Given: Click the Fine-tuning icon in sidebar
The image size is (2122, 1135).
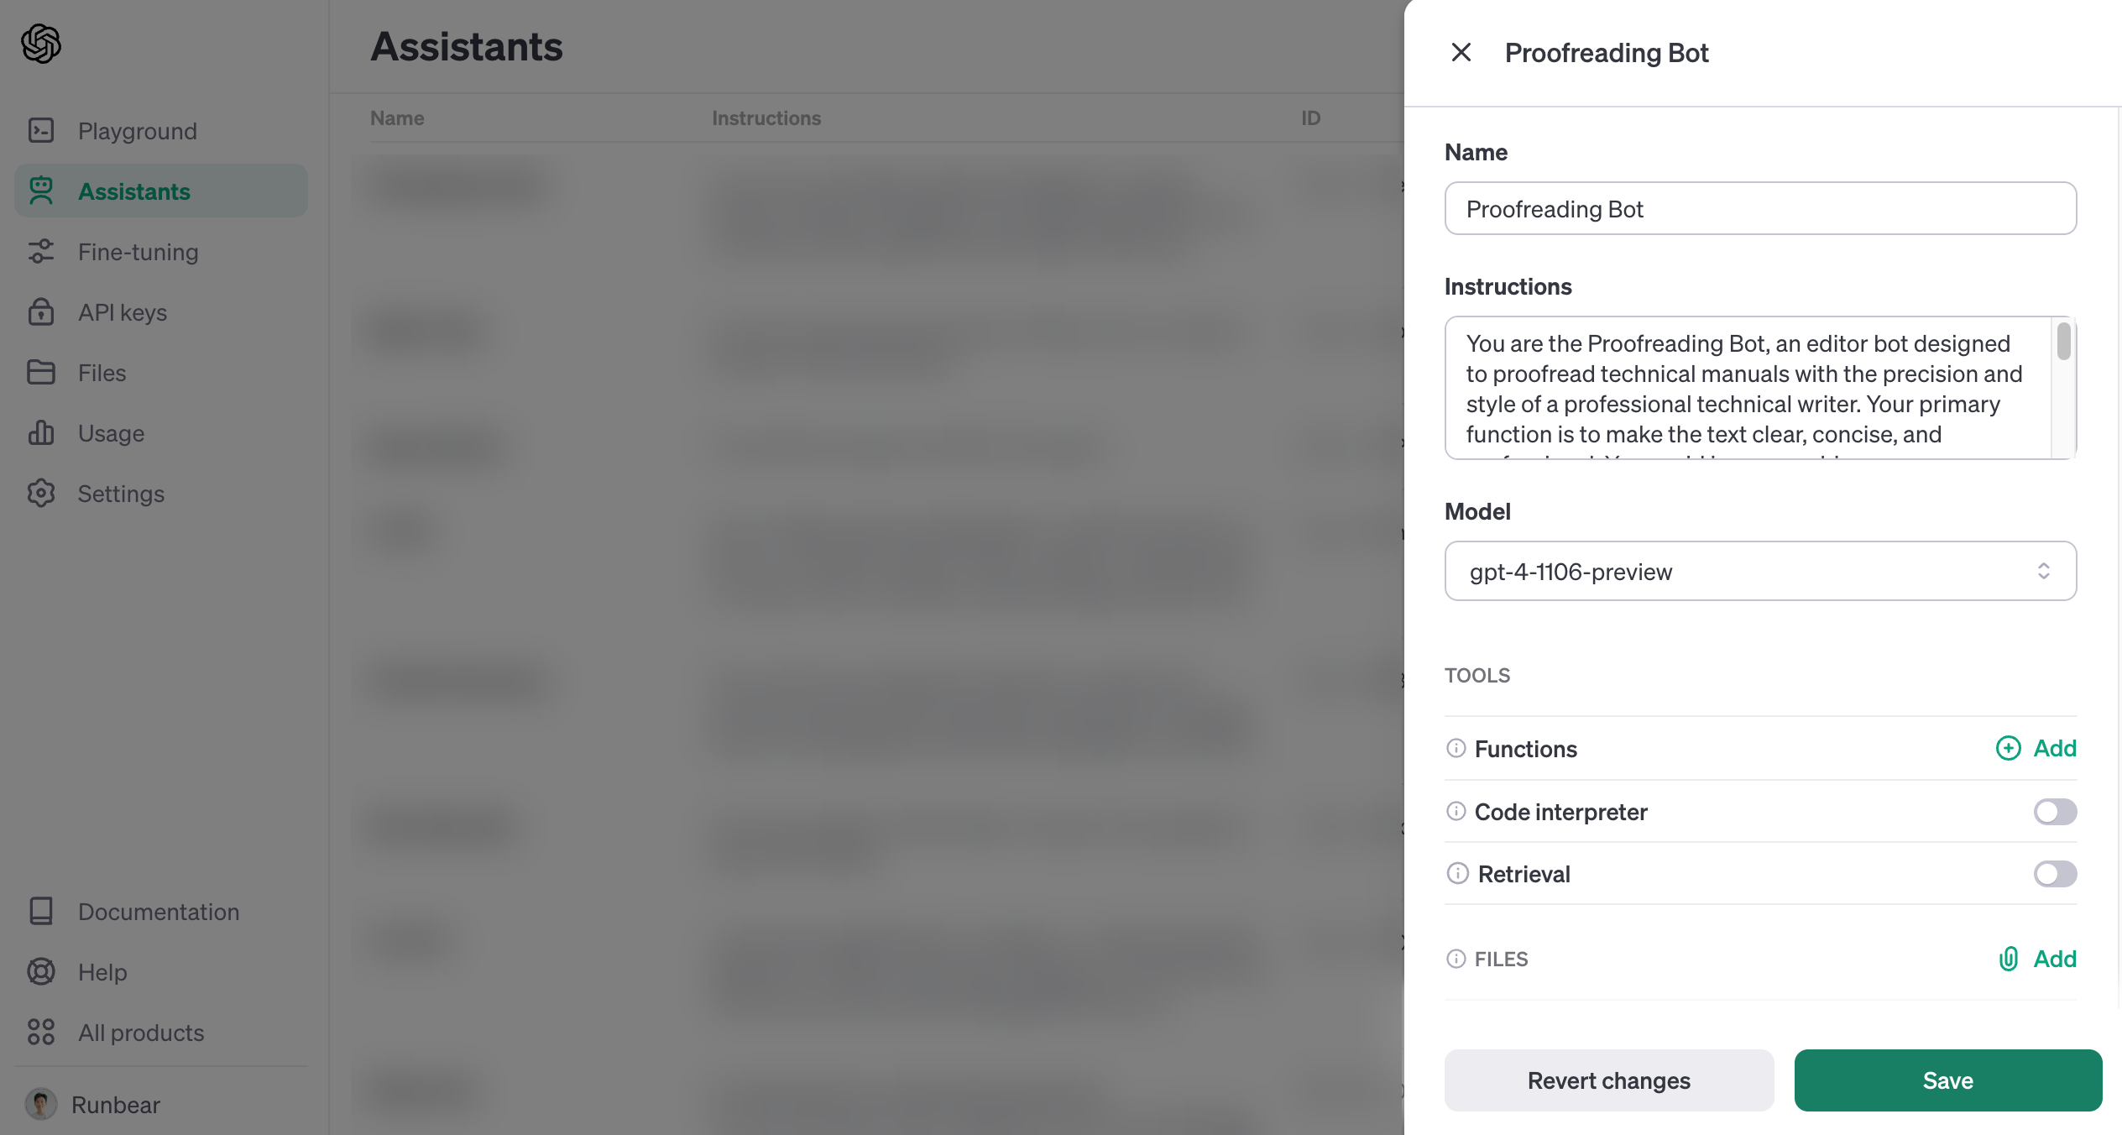Looking at the screenshot, I should click(44, 251).
